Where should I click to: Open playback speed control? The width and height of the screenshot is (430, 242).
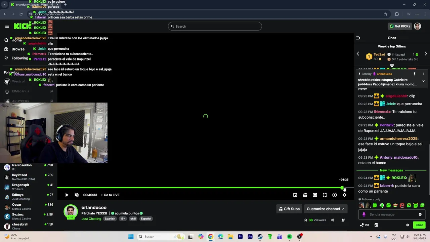335,195
